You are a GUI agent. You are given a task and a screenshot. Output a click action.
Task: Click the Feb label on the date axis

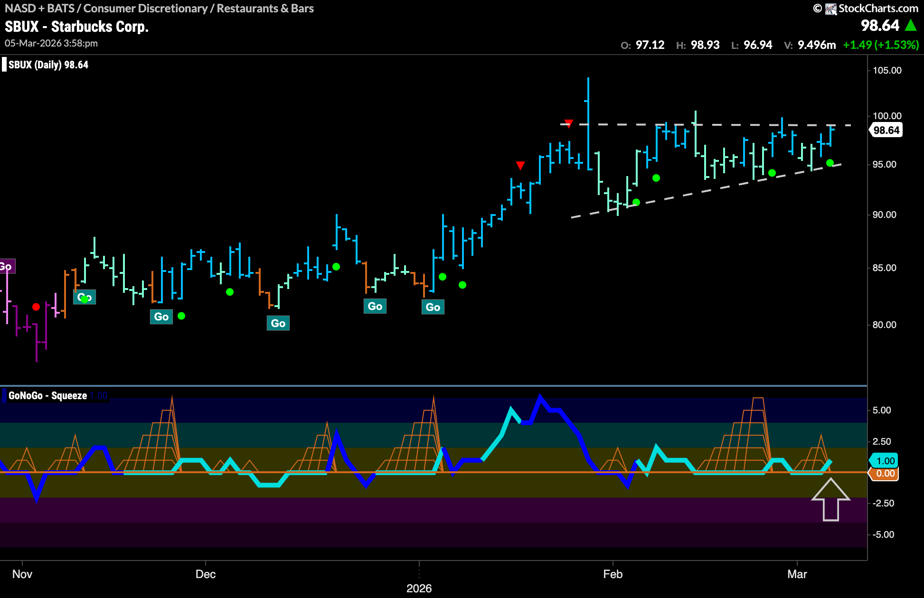pos(613,574)
